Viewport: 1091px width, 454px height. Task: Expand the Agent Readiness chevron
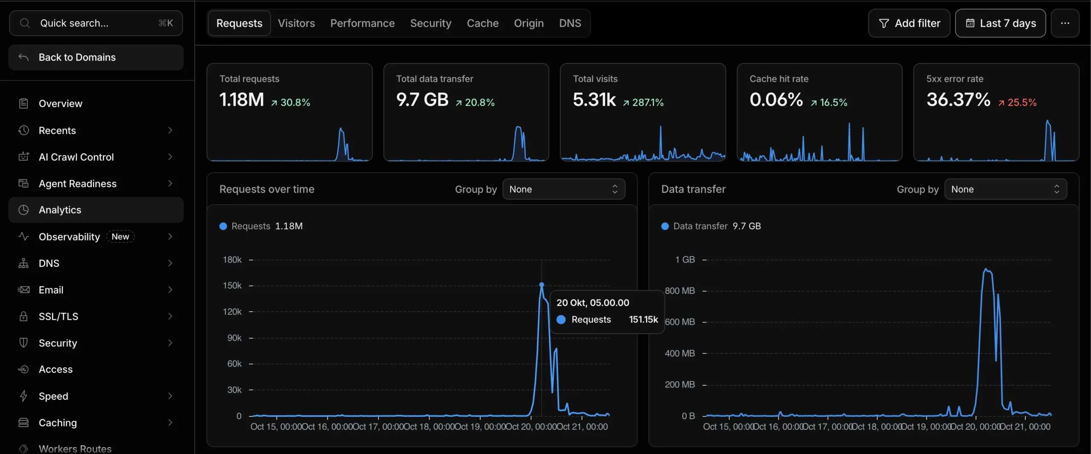click(170, 183)
